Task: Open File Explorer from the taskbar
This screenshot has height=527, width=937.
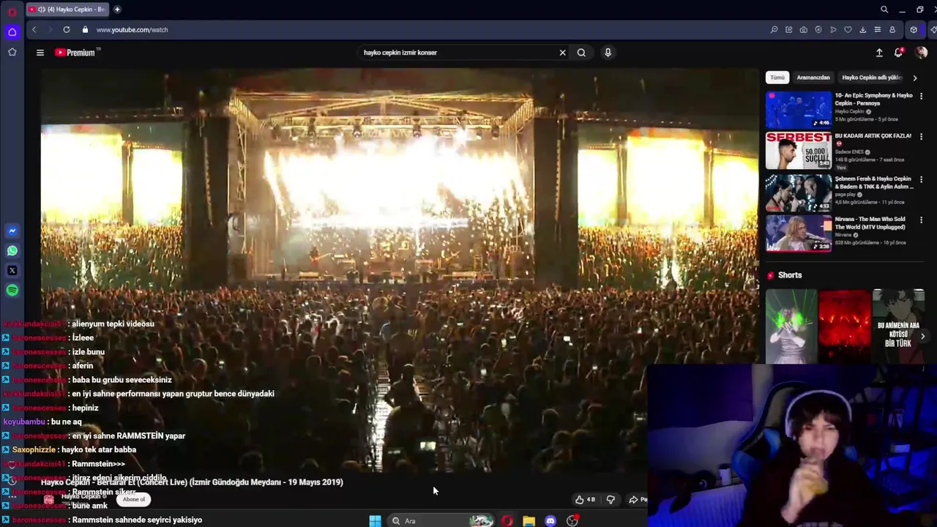Action: [x=529, y=520]
